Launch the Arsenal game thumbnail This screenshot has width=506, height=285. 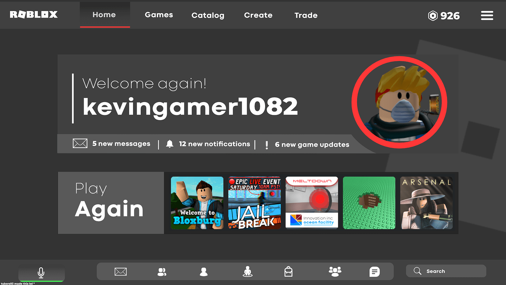[426, 203]
